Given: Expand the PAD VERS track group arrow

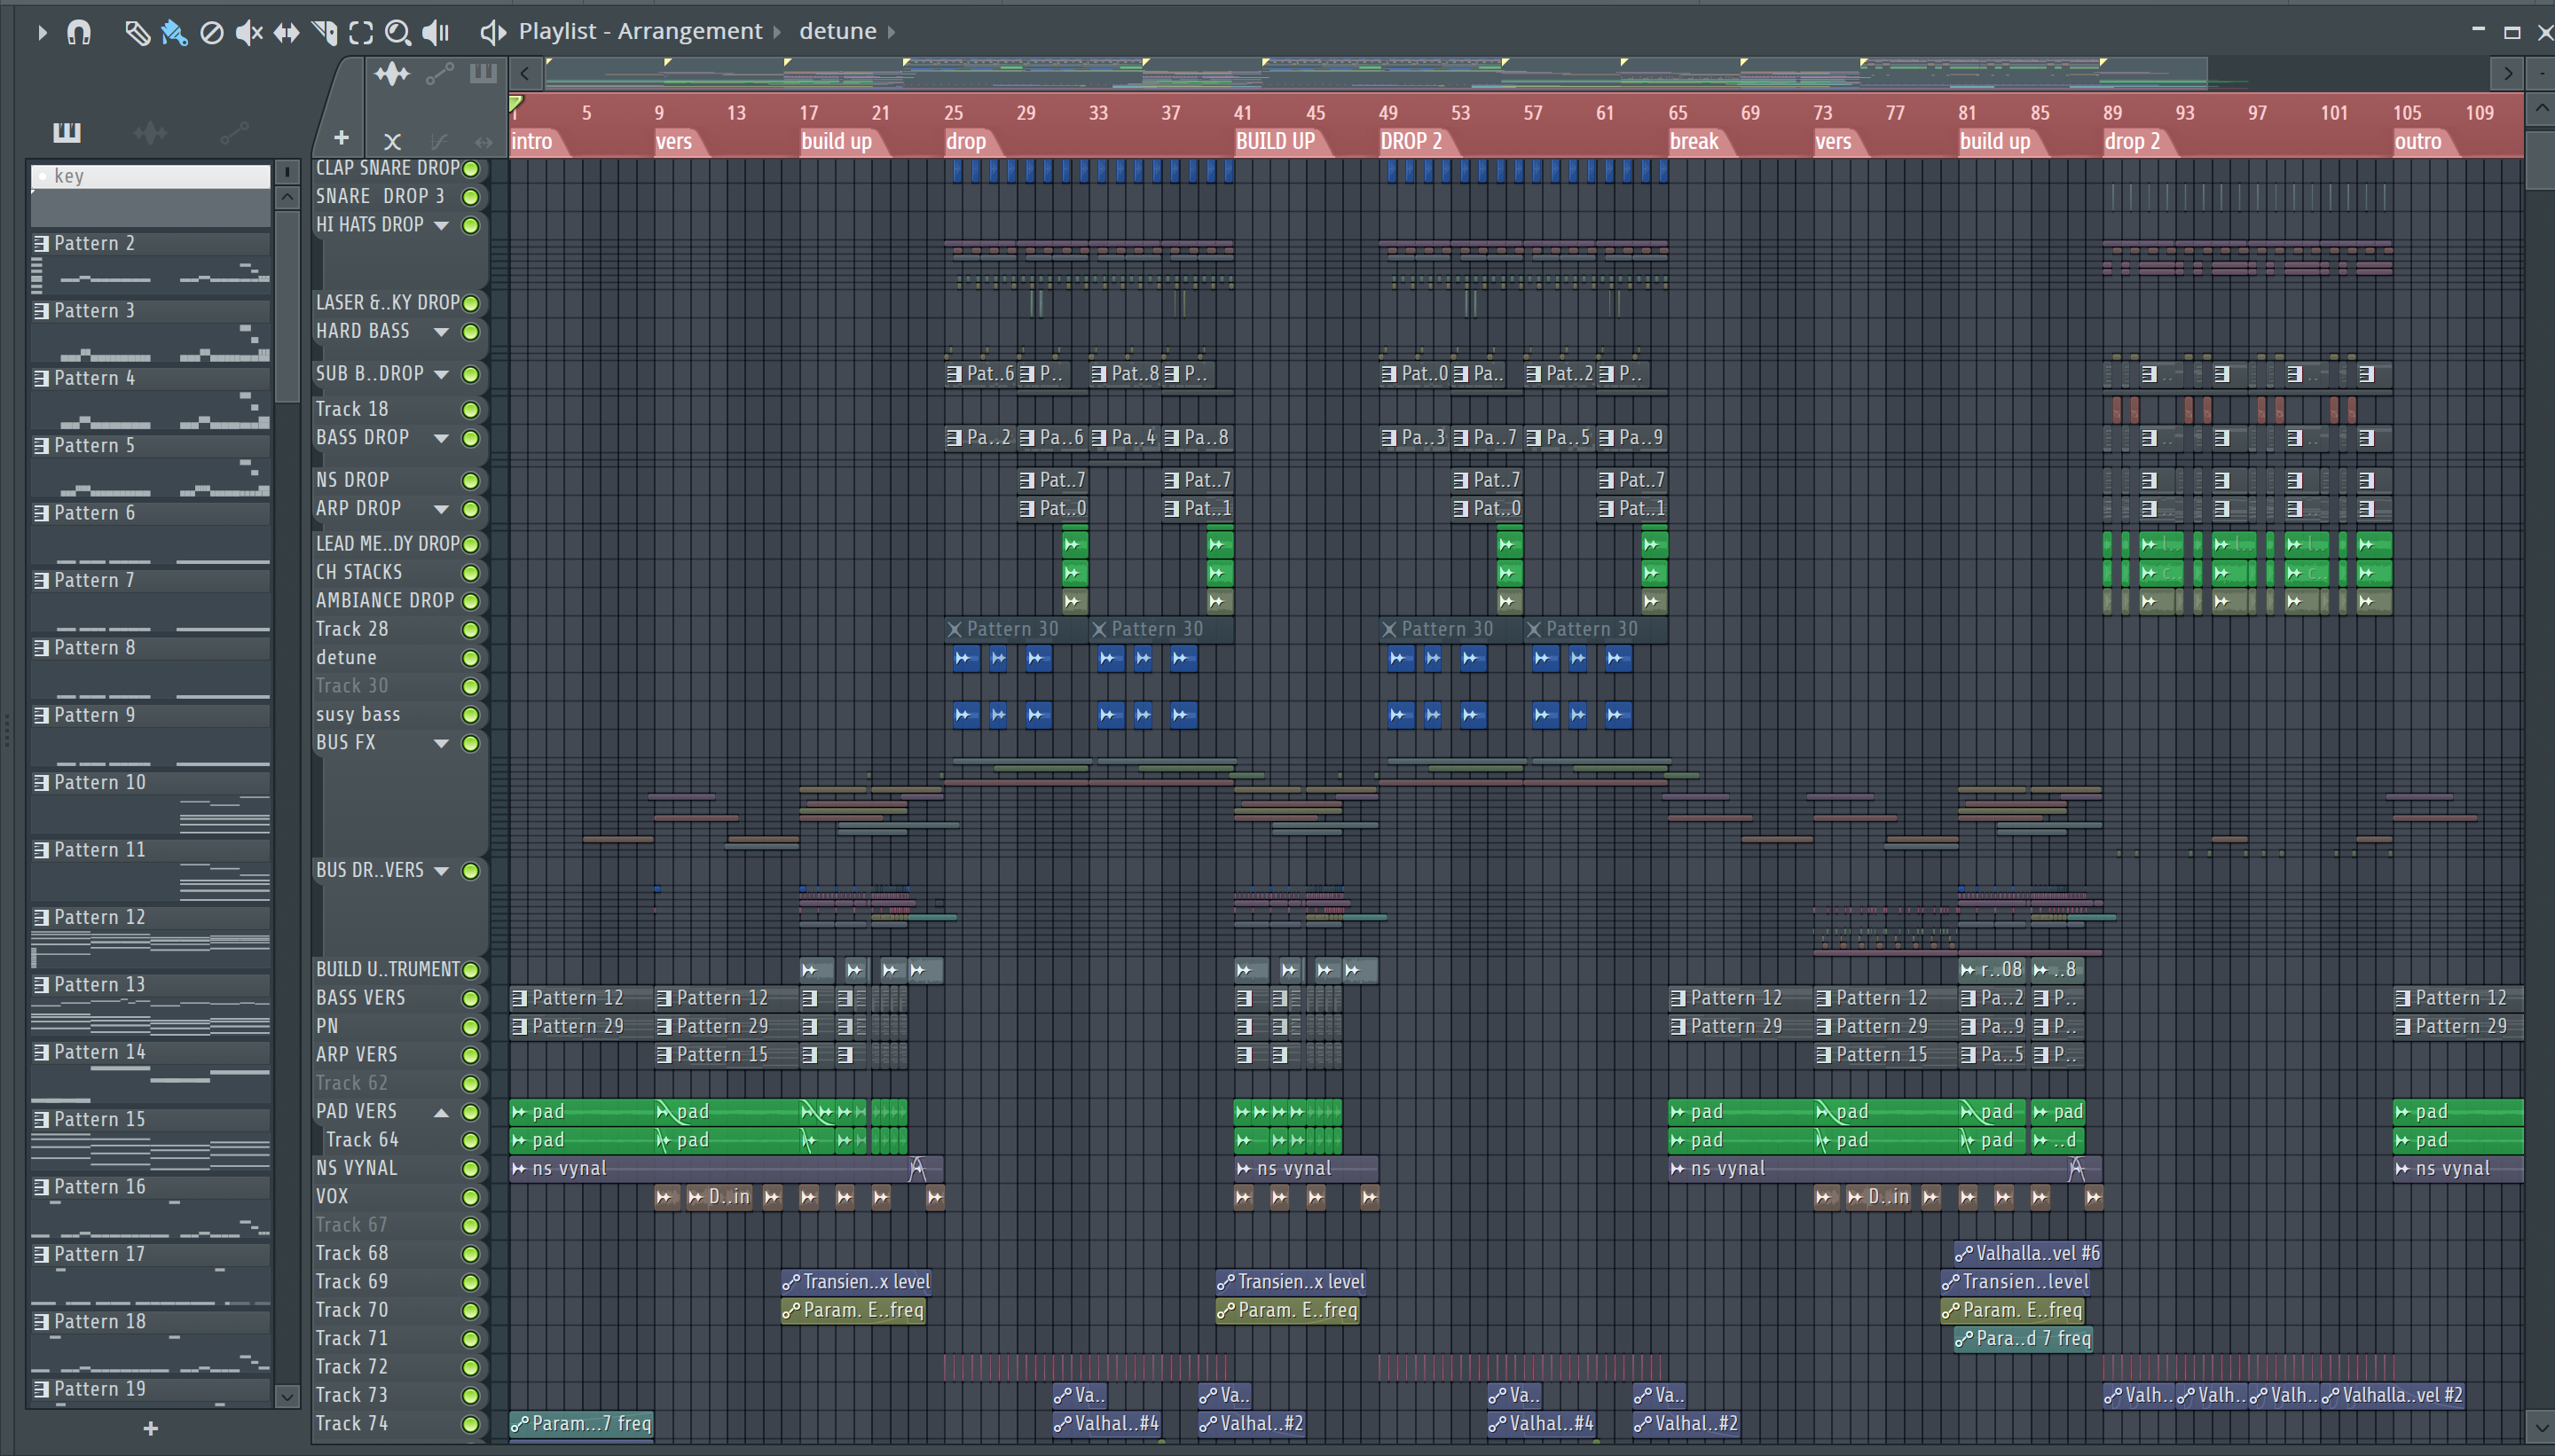Looking at the screenshot, I should [441, 1112].
